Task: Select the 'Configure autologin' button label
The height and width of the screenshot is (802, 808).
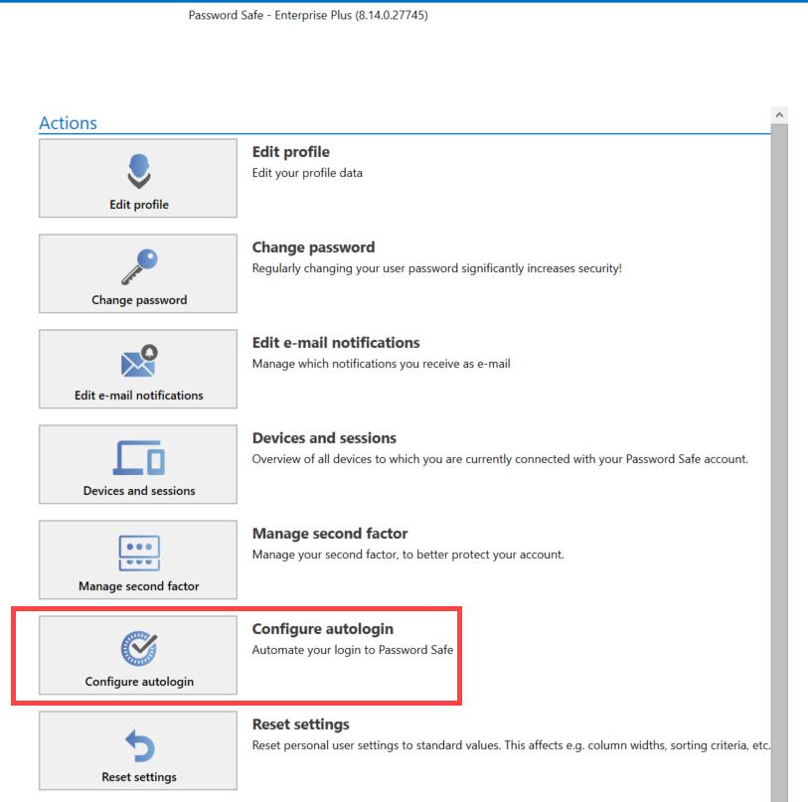Action: pos(139,682)
